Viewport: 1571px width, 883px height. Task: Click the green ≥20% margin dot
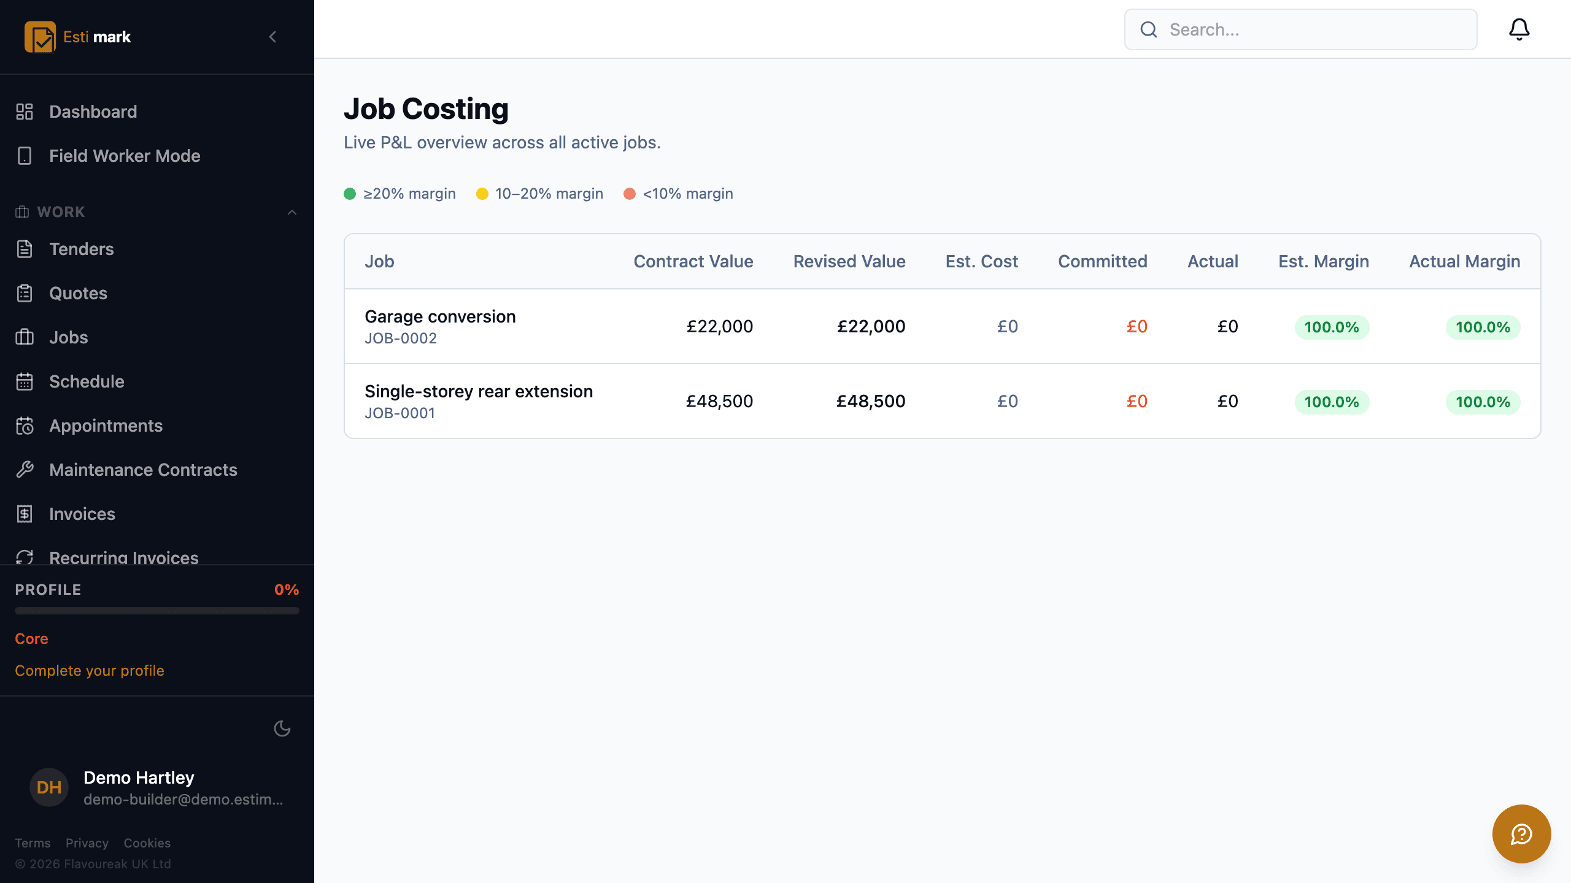click(350, 194)
